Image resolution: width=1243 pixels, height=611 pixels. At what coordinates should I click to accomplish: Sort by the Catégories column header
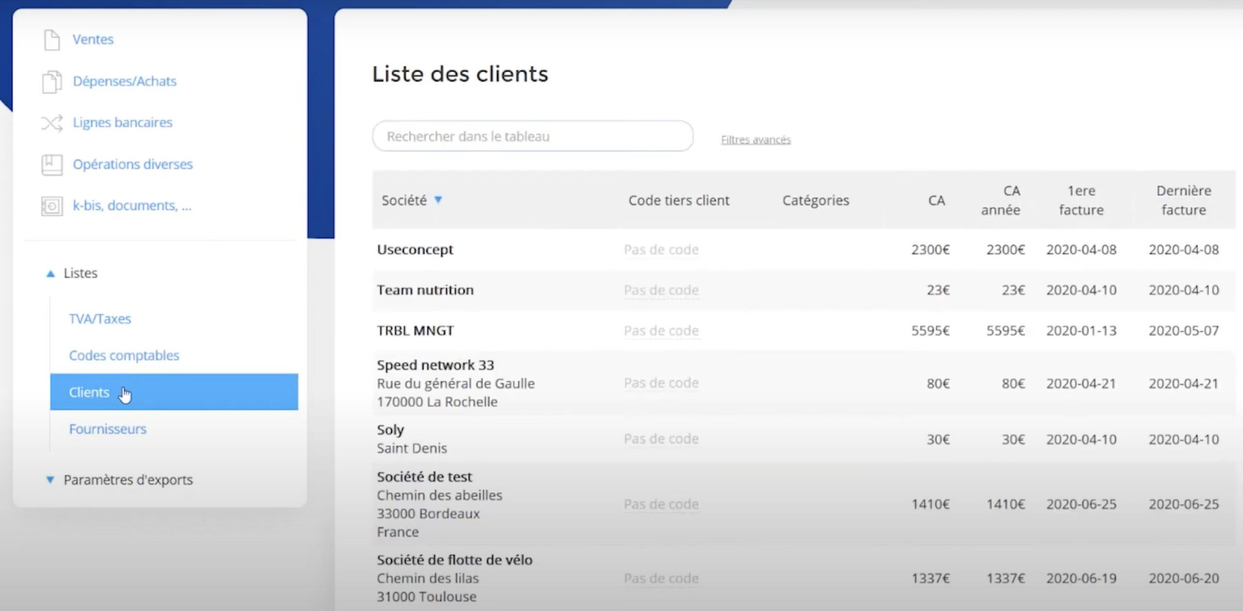tap(816, 200)
